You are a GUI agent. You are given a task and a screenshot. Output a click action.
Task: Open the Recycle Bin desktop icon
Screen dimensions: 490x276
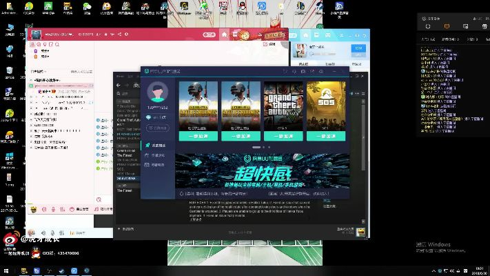coord(10,72)
